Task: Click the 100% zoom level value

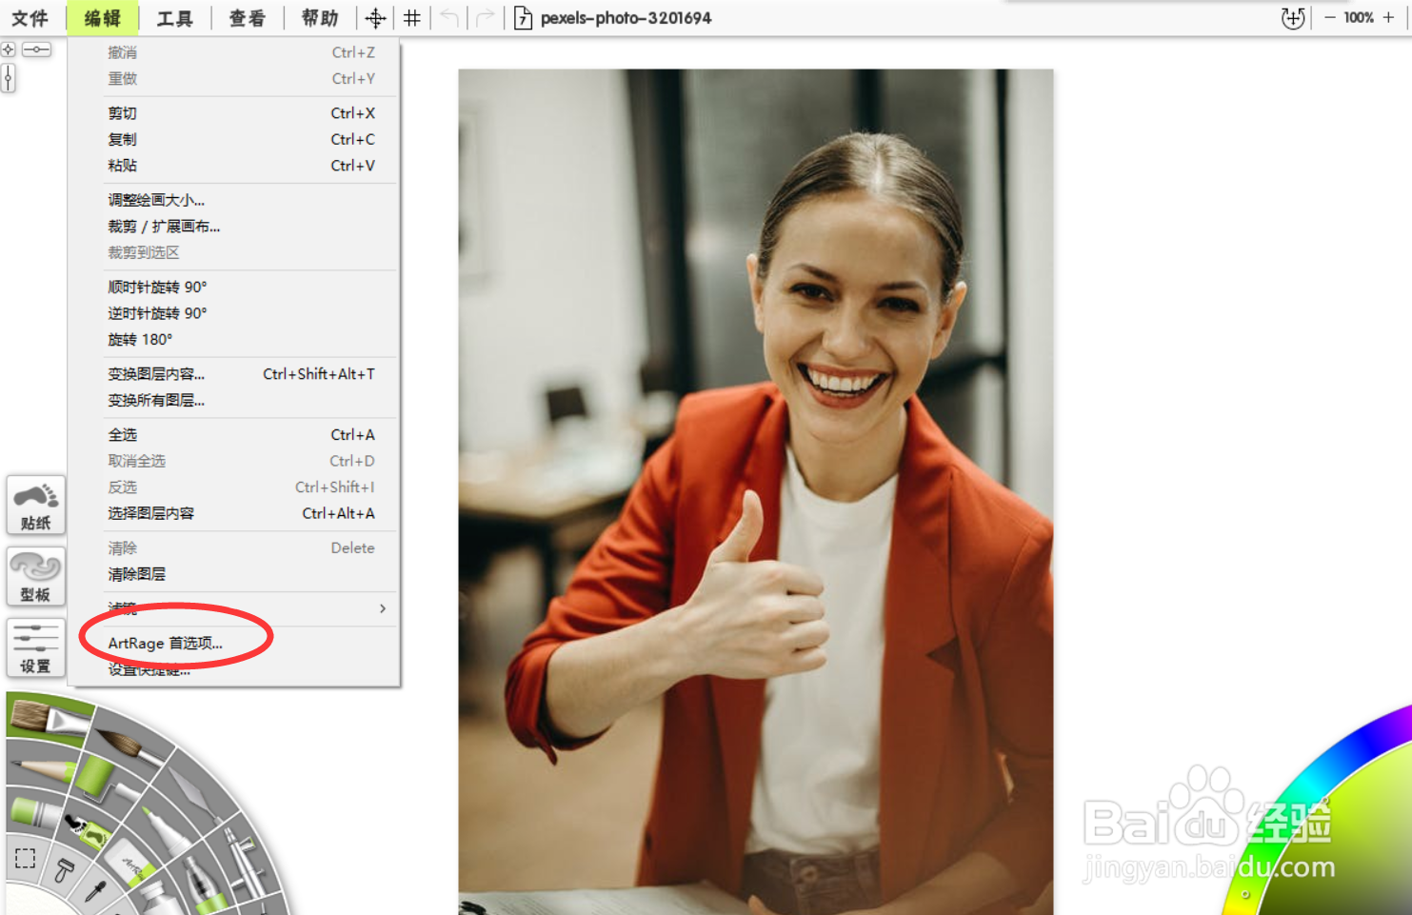Action: point(1359,18)
